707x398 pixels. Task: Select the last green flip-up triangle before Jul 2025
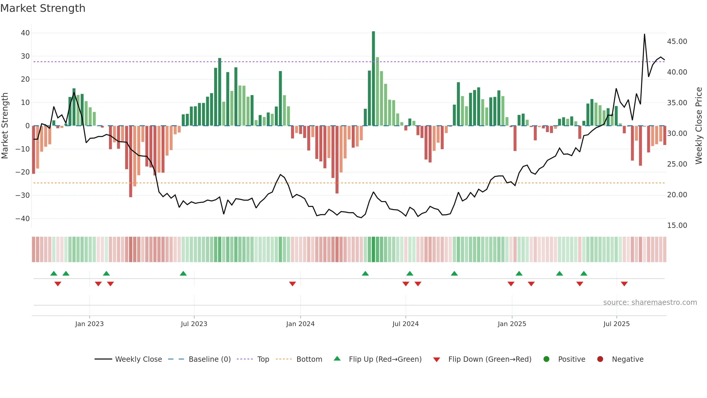tap(584, 273)
